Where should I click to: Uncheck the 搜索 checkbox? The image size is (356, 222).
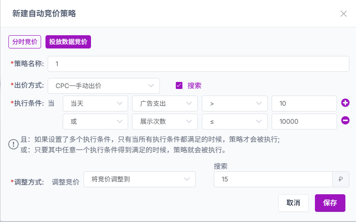tap(179, 85)
